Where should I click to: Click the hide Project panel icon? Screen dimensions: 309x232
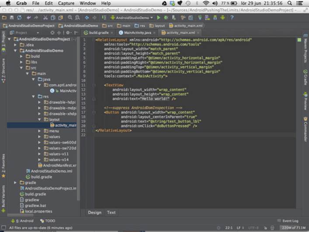point(76,33)
